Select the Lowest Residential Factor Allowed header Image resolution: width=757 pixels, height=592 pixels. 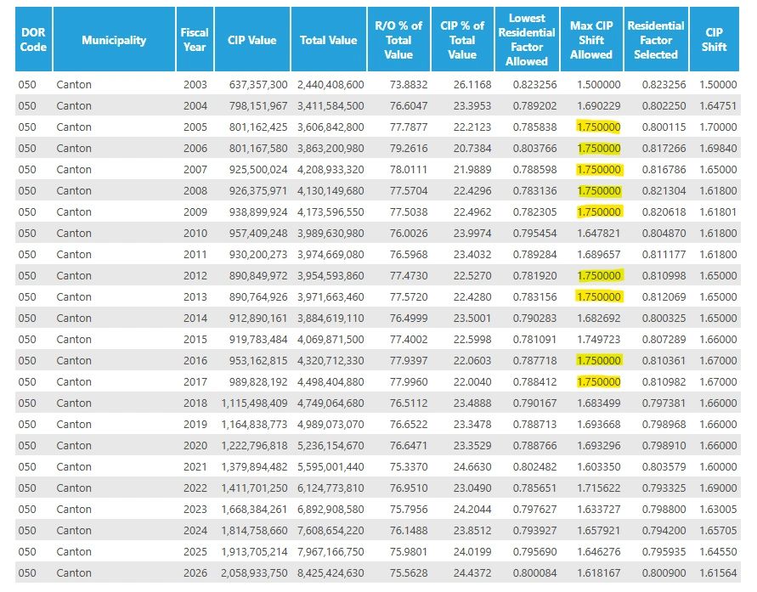point(527,40)
